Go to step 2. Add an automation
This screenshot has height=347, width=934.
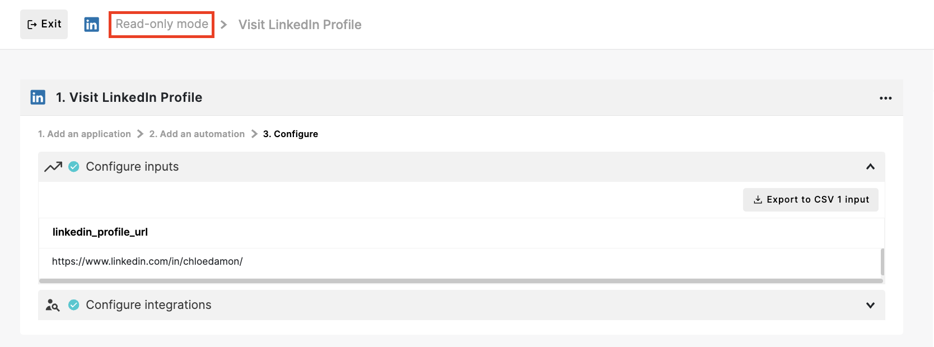tap(197, 134)
